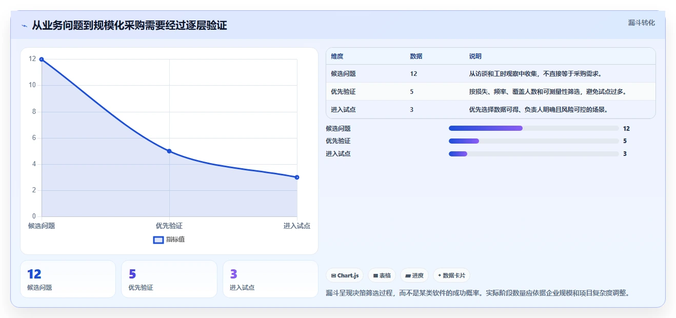The height and width of the screenshot is (318, 676).
Task: Open the 12 候选问题 stat card
Action: point(68,279)
